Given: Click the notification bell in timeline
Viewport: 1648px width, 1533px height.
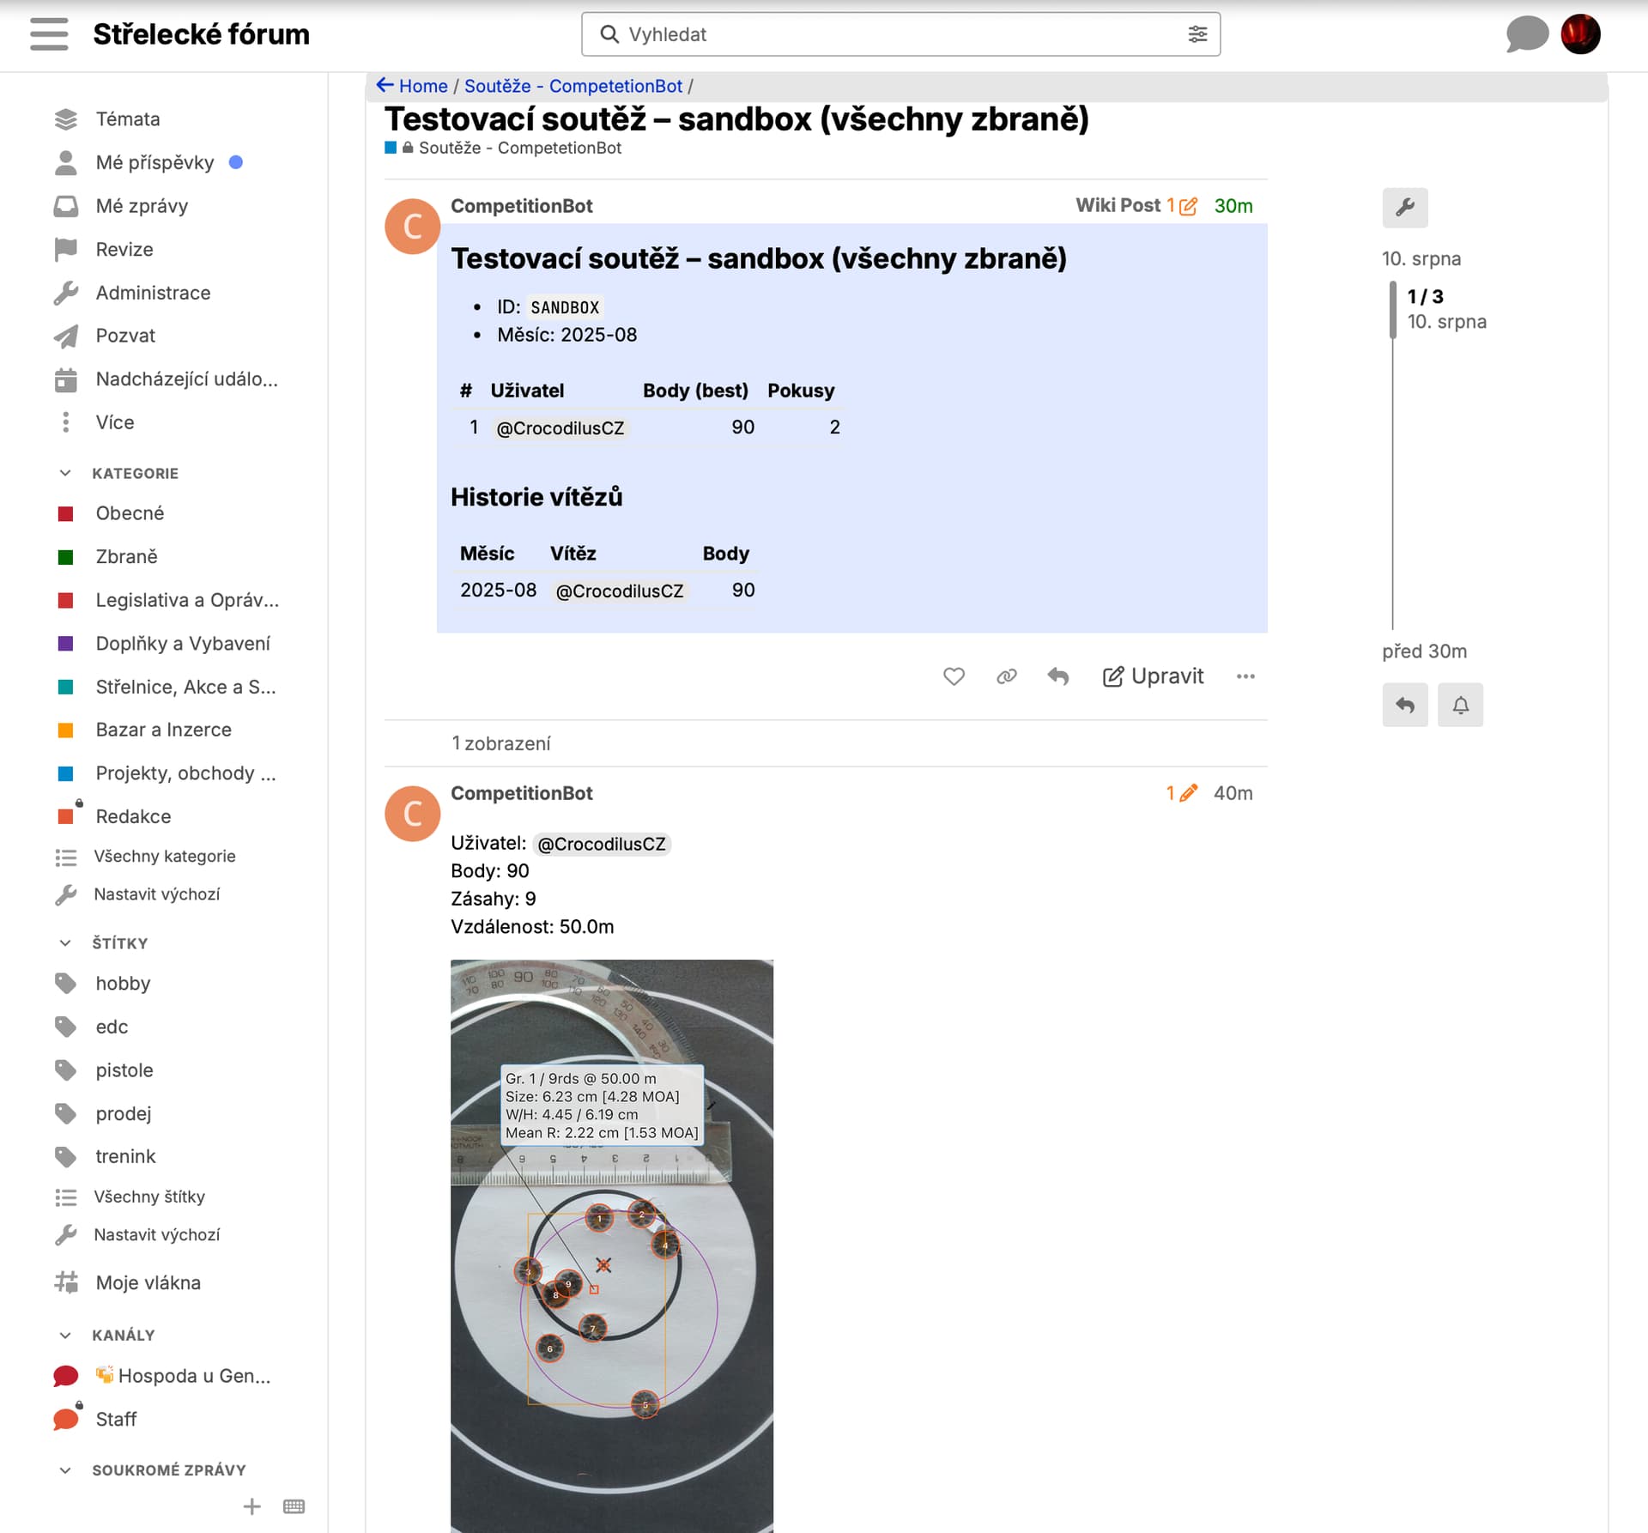Looking at the screenshot, I should (x=1460, y=705).
